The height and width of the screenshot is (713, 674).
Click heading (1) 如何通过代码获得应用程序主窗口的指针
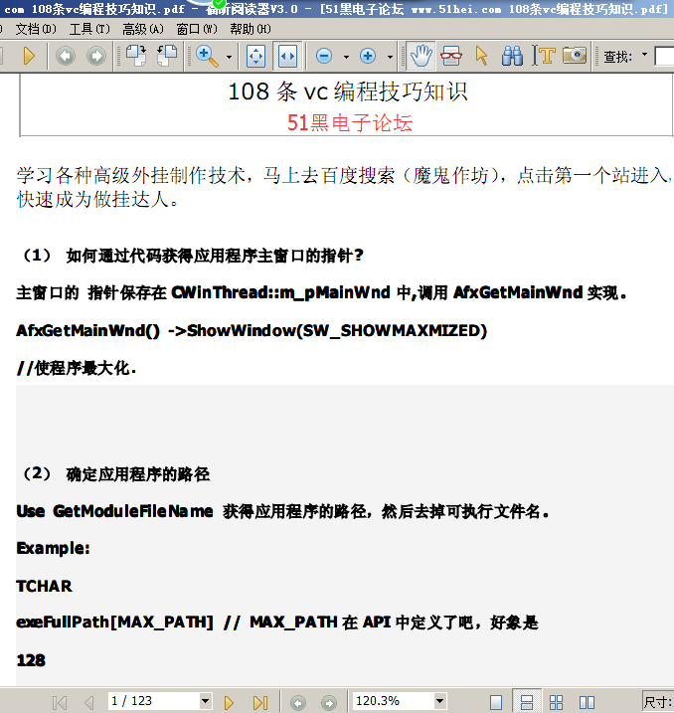(193, 256)
